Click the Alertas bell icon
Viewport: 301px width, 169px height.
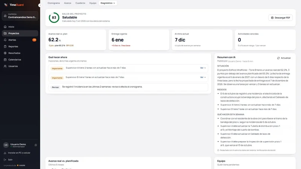(5, 40)
